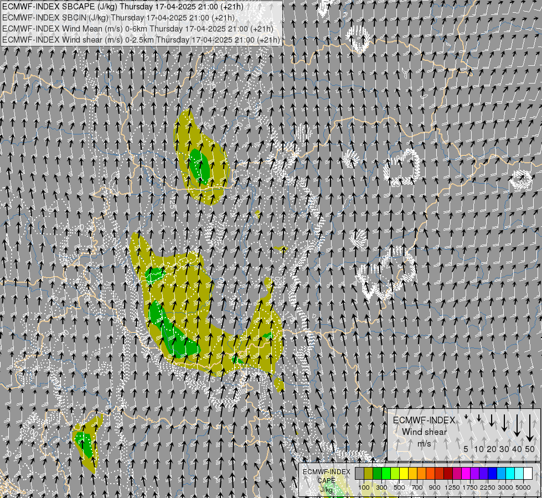Viewport: 542px width, 498px height.
Task: Select the bright green CAPE legend swatch
Action: (386, 473)
